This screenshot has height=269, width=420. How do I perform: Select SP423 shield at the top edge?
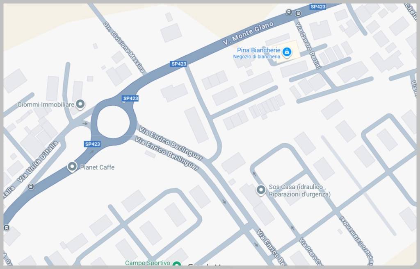coord(318,7)
